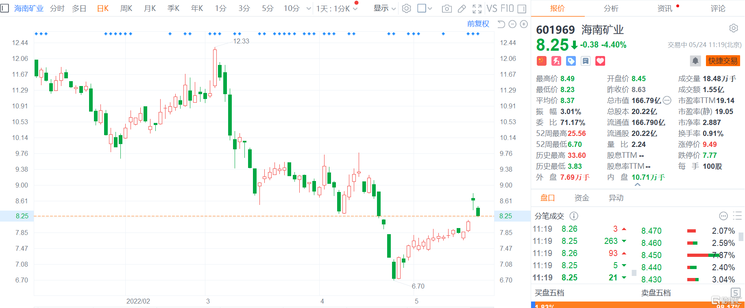Switch to 3分 minute chart

coord(244,9)
